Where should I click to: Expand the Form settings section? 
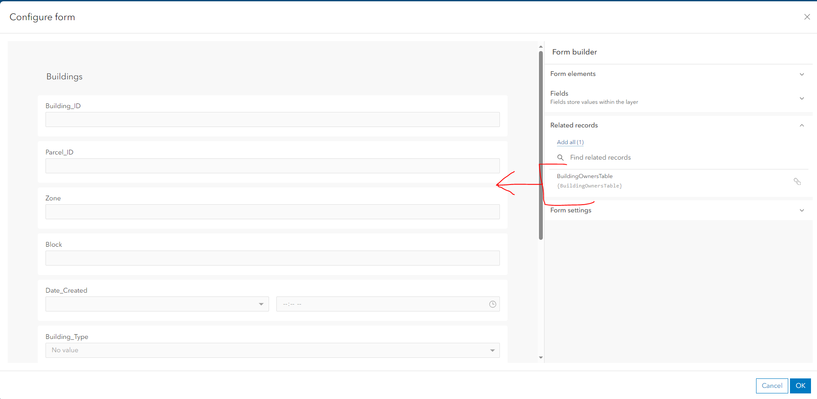(x=802, y=210)
